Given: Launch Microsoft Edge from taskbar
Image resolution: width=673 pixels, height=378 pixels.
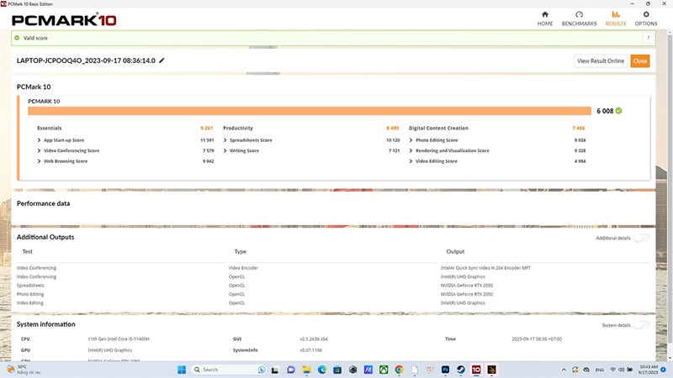Looking at the screenshot, I should (322, 370).
